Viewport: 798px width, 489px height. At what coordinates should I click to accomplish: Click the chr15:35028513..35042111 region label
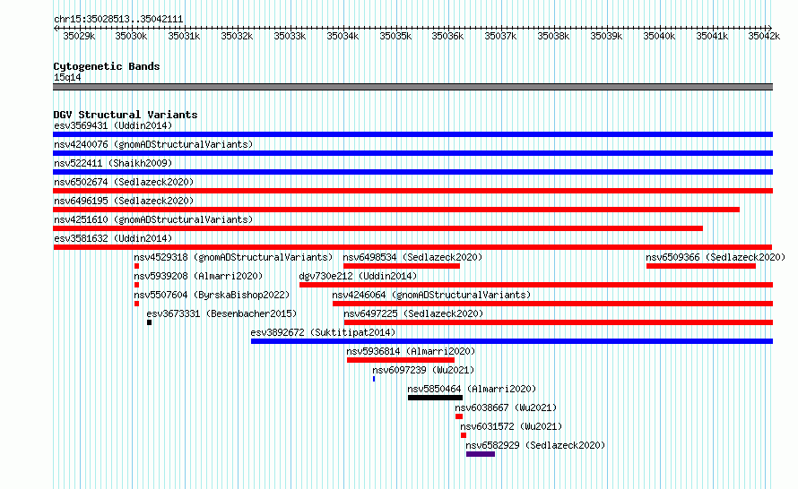(x=118, y=20)
